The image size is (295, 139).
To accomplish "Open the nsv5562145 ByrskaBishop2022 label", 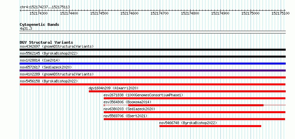I will (x=49, y=53).
